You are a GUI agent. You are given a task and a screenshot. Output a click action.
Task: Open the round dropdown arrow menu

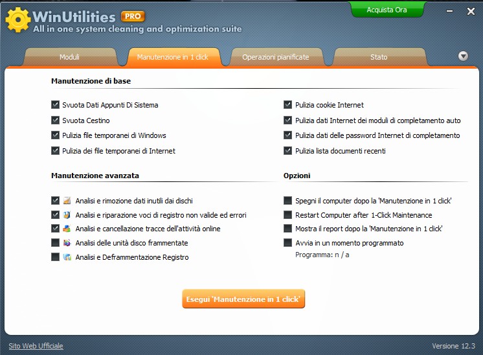(463, 56)
